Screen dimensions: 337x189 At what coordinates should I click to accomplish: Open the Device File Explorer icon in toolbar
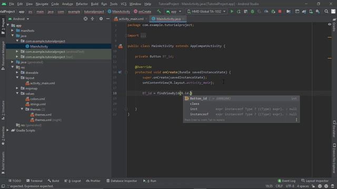pos(289,12)
